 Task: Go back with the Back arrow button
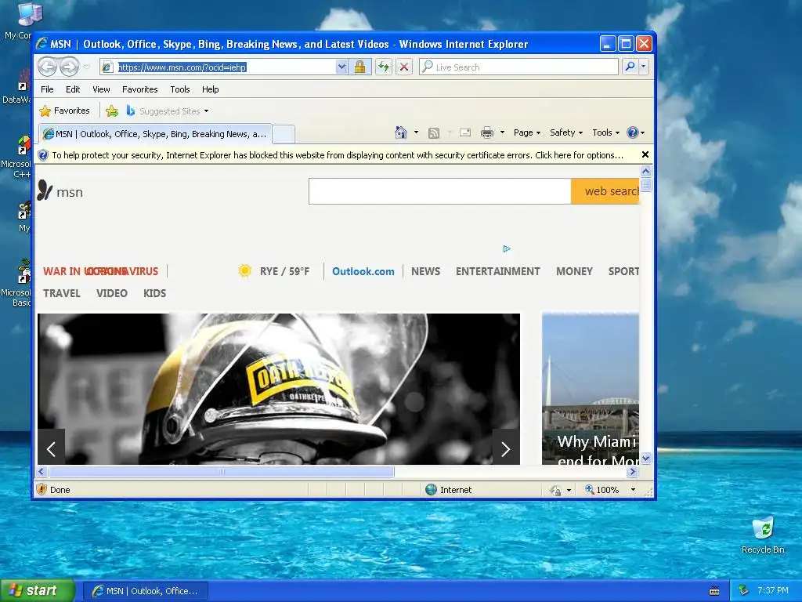point(48,67)
